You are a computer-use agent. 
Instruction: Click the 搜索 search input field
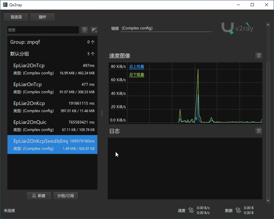click(x=43, y=30)
